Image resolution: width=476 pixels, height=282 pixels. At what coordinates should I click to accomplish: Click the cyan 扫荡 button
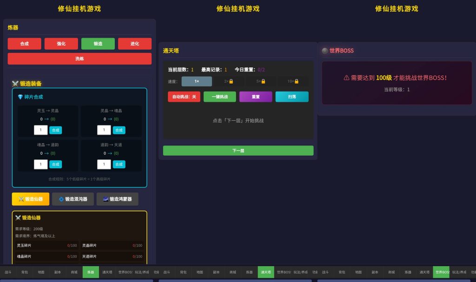click(x=292, y=97)
